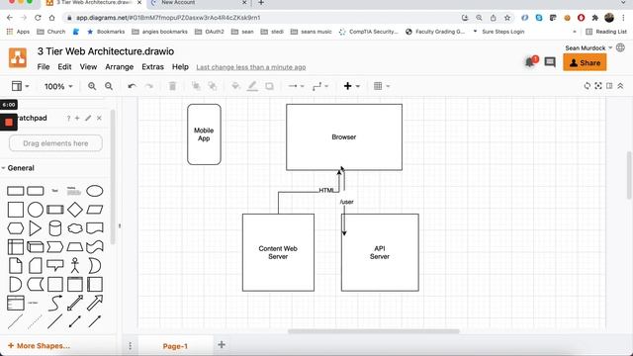Open the 100% zoom level dropdown
Viewport: 633px width, 356px height.
click(58, 86)
